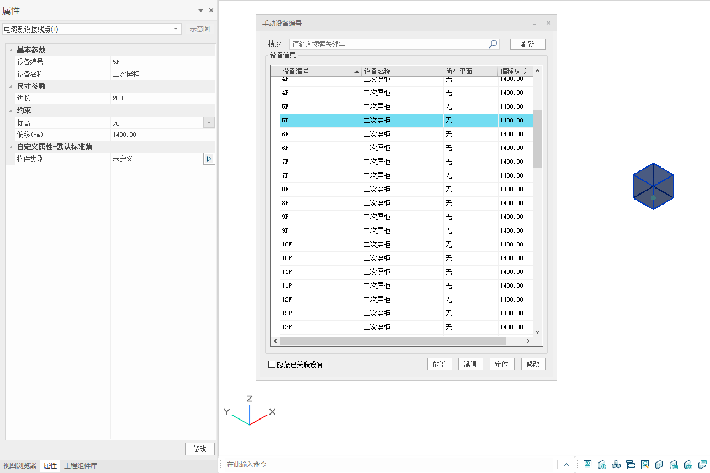
Task: Click the 定位 button in dialog
Action: tap(502, 364)
